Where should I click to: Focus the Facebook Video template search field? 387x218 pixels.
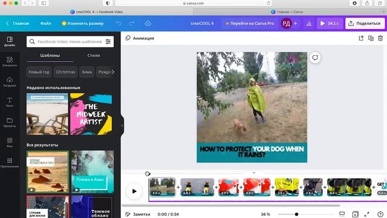(70, 42)
